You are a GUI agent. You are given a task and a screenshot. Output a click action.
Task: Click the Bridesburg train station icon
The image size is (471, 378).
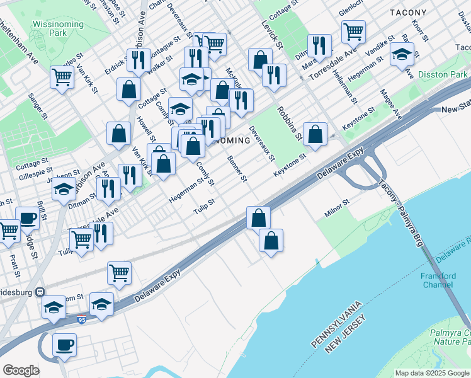pyautogui.click(x=40, y=292)
